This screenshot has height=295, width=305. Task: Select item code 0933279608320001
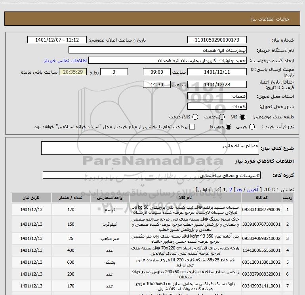(261, 274)
